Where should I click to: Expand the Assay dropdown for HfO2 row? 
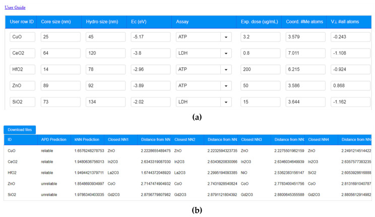click(x=226, y=70)
